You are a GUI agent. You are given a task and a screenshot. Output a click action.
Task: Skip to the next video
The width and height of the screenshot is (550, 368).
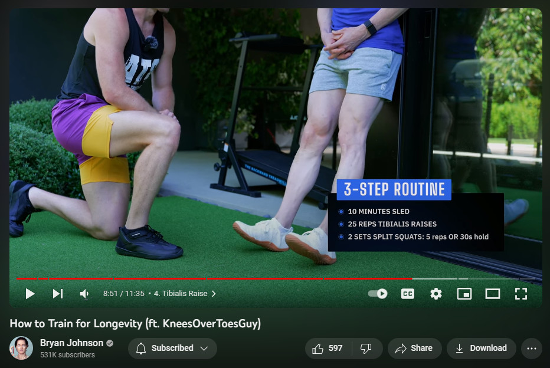click(x=58, y=294)
